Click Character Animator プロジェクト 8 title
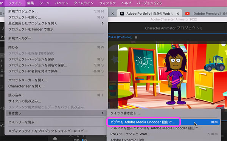Image resolution: width=227 pixels, height=141 pixels. [174, 28]
